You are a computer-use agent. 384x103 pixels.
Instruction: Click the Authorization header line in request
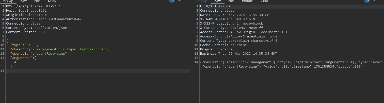[43, 19]
